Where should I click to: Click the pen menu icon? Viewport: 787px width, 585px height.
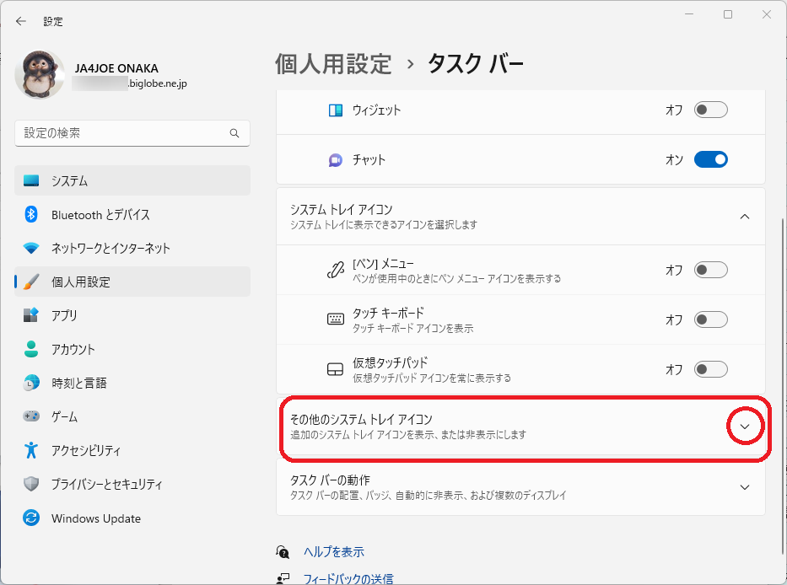(335, 271)
